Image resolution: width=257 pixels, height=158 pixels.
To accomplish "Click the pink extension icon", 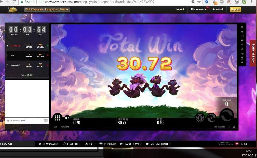I will point(229,2).
